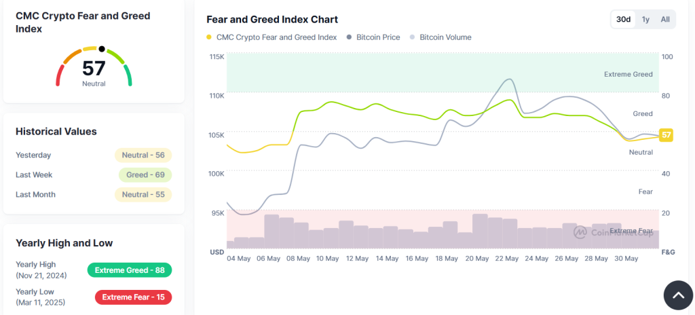
Task: Switch to the 1y time range
Action: click(646, 20)
